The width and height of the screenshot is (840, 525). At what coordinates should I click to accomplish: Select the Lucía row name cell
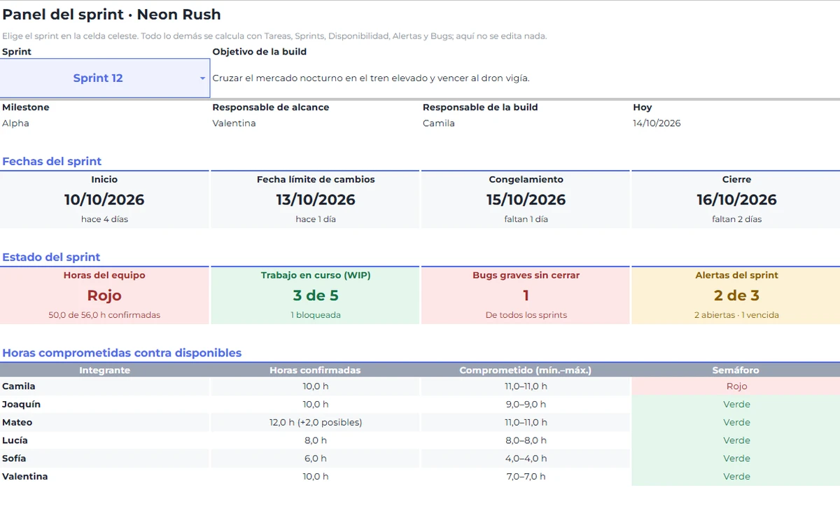pyautogui.click(x=104, y=441)
